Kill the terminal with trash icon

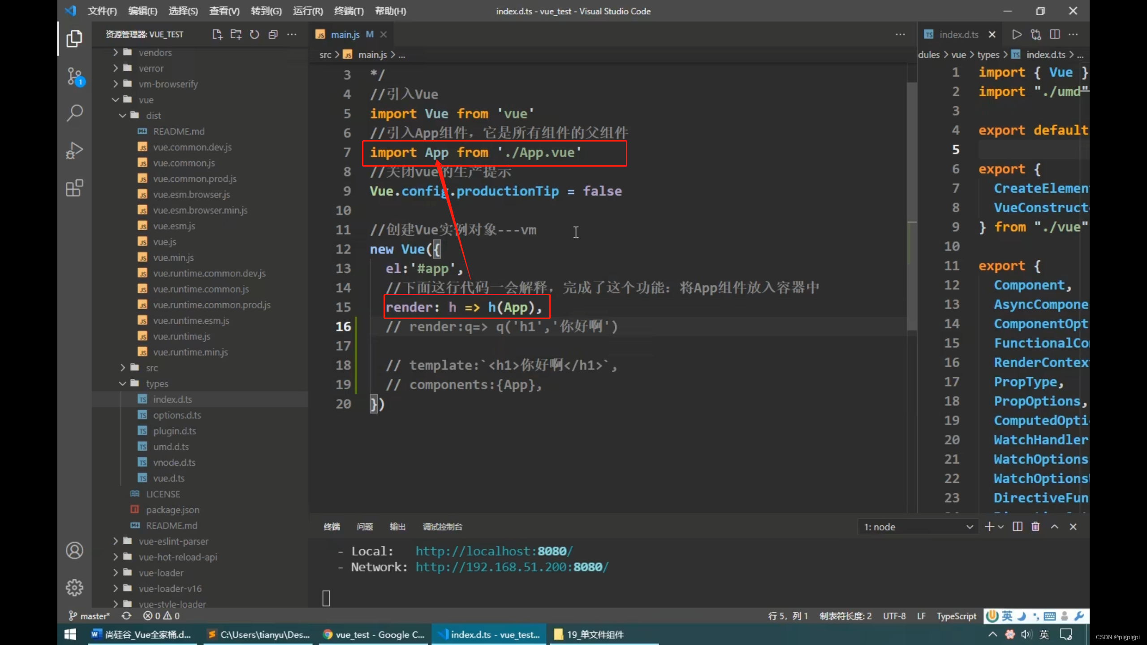coord(1035,527)
